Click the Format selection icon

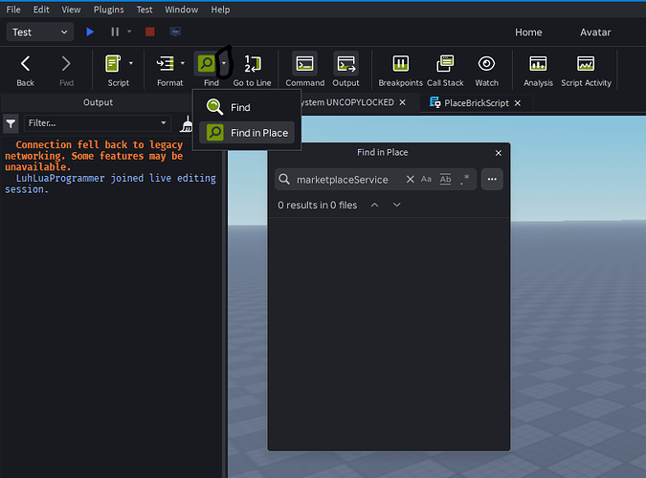(x=165, y=64)
